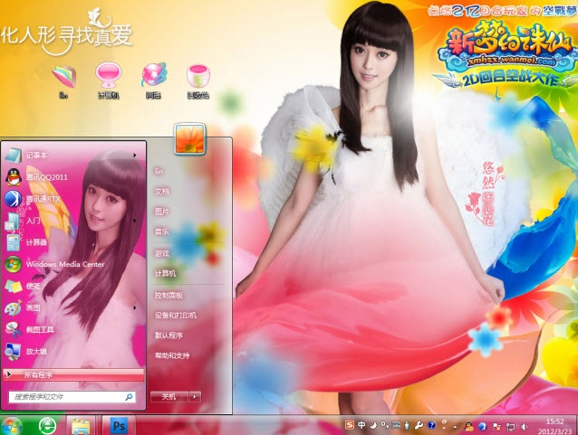
Task: Click the 搜索程序和文件 search box
Action: pos(72,397)
